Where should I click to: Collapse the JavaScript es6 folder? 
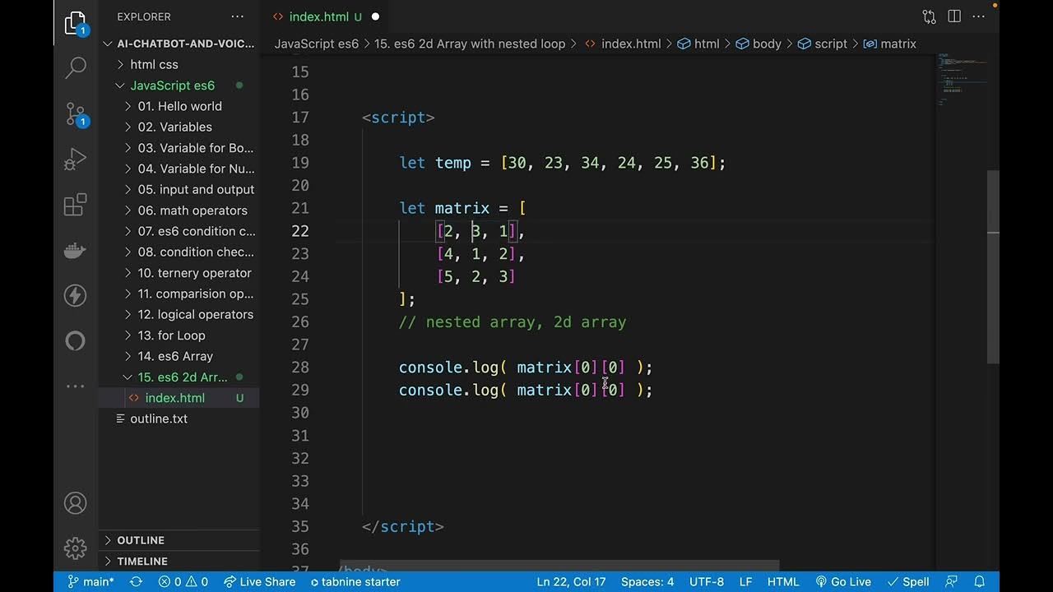click(x=179, y=86)
